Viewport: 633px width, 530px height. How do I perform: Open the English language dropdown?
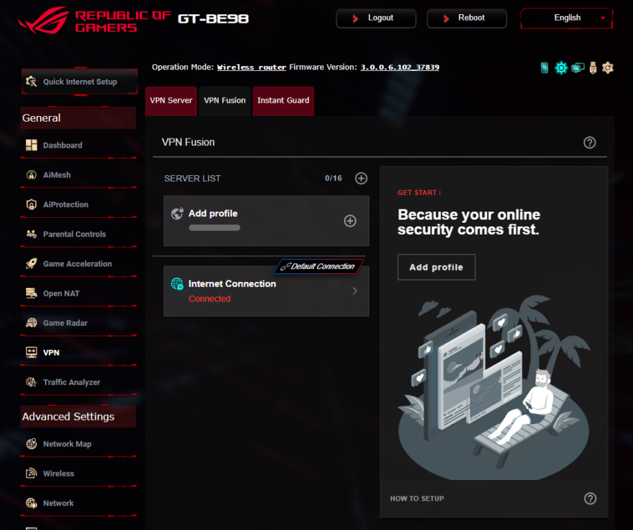click(x=567, y=18)
